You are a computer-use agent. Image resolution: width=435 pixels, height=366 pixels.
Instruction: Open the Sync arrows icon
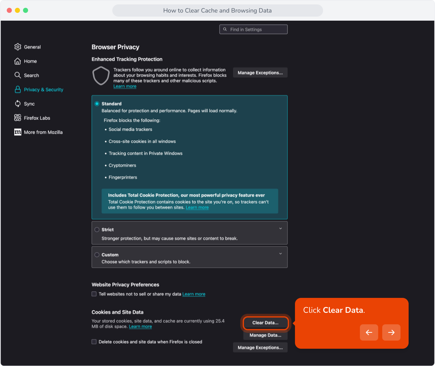18,104
